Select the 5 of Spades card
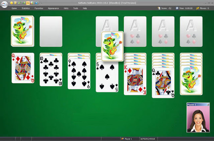The image size is (214, 141). click(x=107, y=77)
